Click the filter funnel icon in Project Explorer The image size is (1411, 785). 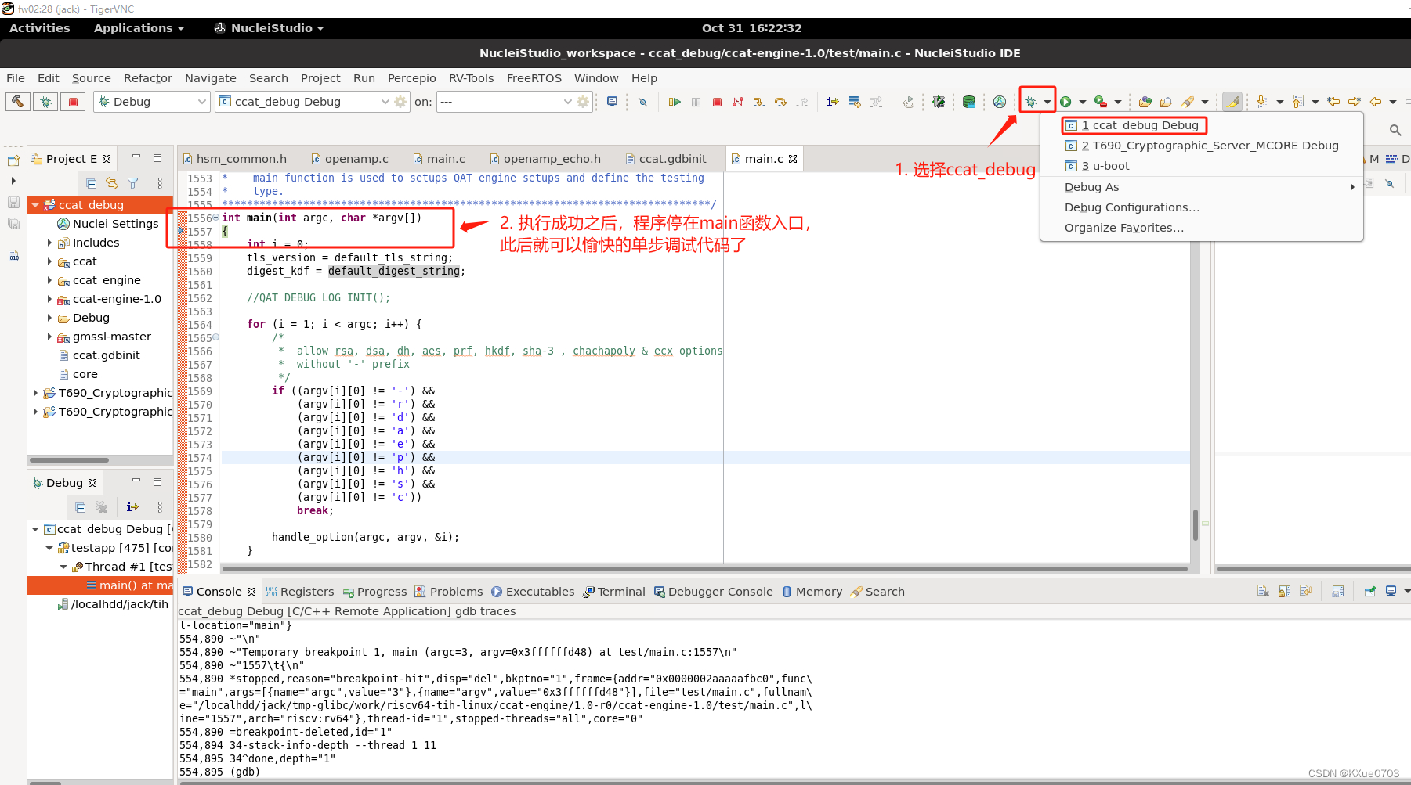pos(133,183)
